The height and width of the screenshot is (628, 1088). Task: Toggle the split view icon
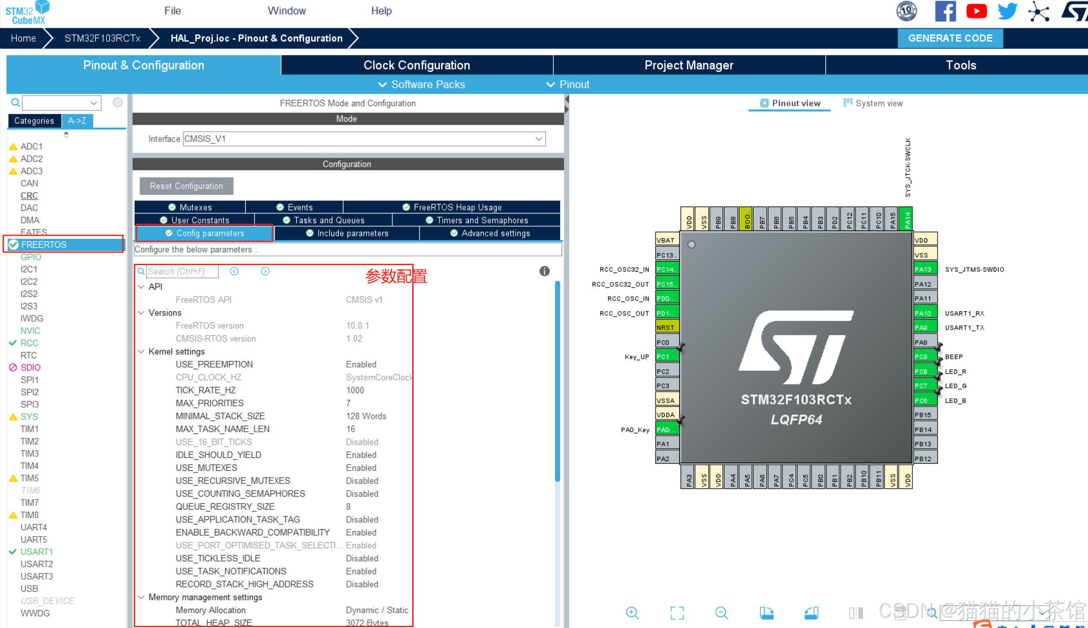(856, 612)
